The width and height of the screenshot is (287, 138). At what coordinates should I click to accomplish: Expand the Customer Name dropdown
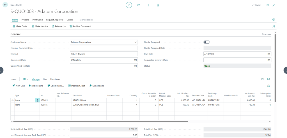[136, 42]
